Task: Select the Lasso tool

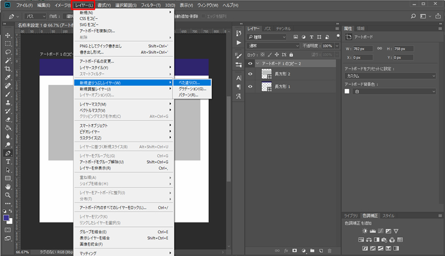Action: coord(8,52)
